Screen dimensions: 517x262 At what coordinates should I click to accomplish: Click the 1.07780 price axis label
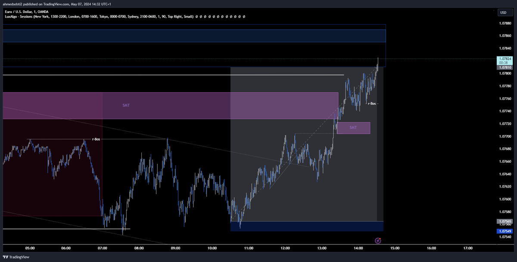pos(505,86)
